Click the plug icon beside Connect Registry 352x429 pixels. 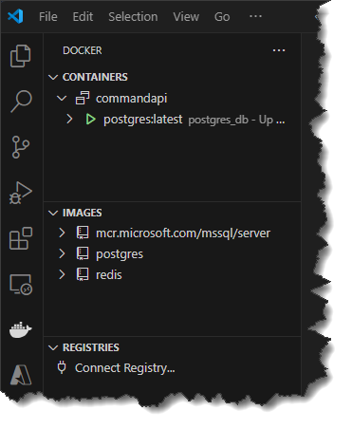[62, 367]
